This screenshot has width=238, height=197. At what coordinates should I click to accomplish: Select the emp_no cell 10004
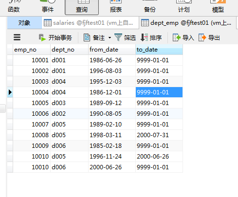point(32,92)
